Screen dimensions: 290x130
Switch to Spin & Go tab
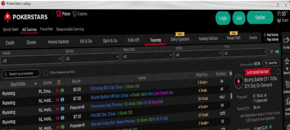pos(110,41)
